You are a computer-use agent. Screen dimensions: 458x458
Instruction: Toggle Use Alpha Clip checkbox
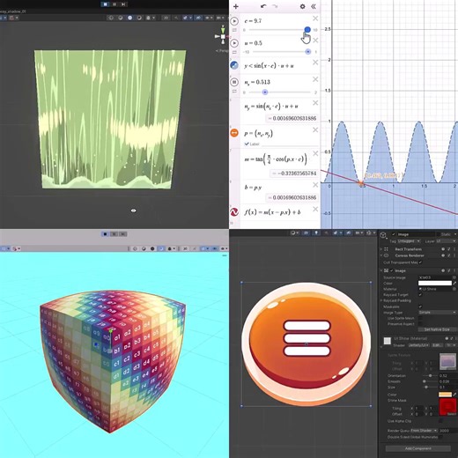440,421
